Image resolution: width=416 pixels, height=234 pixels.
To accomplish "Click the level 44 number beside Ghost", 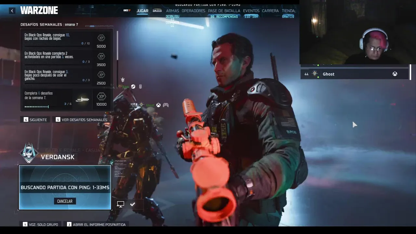I will [x=306, y=74].
